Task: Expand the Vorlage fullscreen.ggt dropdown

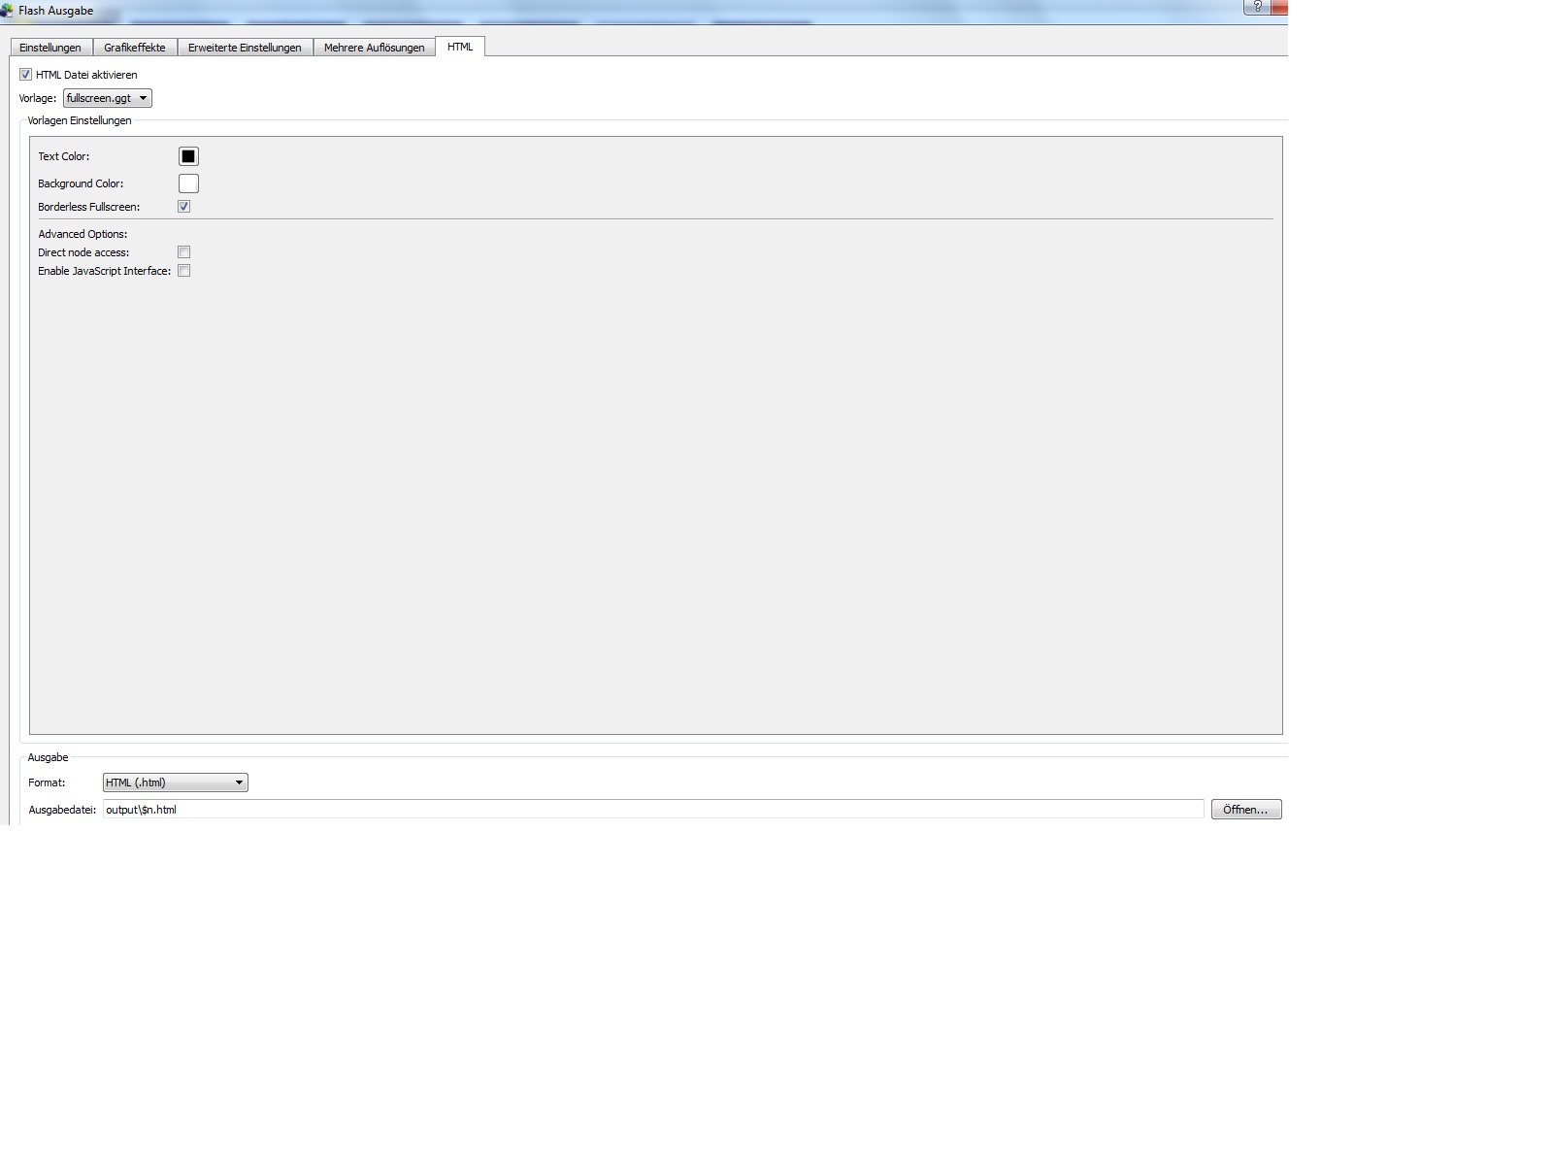Action: pos(108,98)
